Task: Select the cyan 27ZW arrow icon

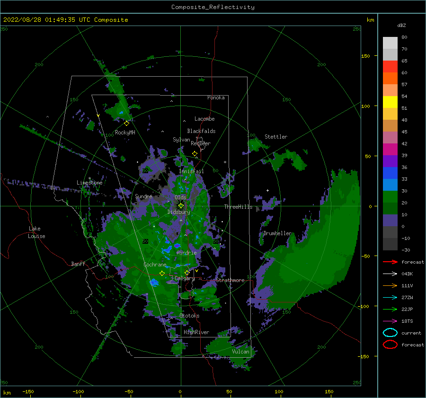Action: (x=390, y=298)
